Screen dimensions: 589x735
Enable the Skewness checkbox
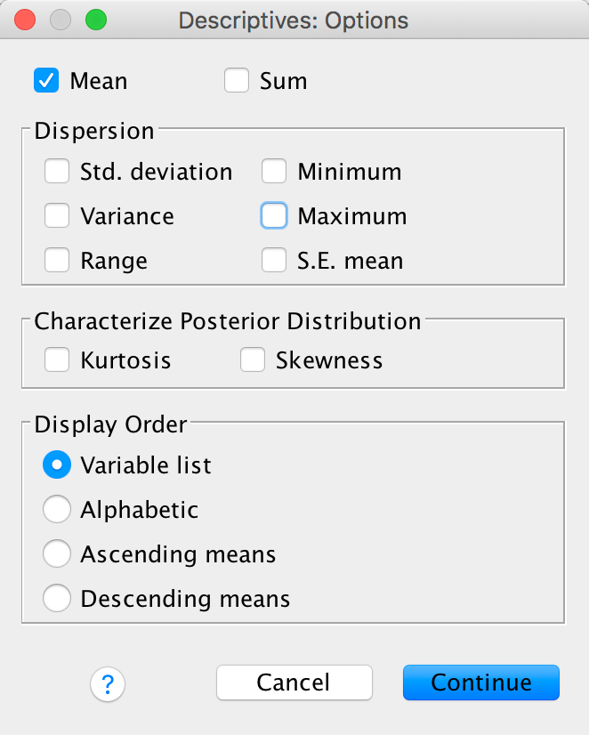point(253,360)
